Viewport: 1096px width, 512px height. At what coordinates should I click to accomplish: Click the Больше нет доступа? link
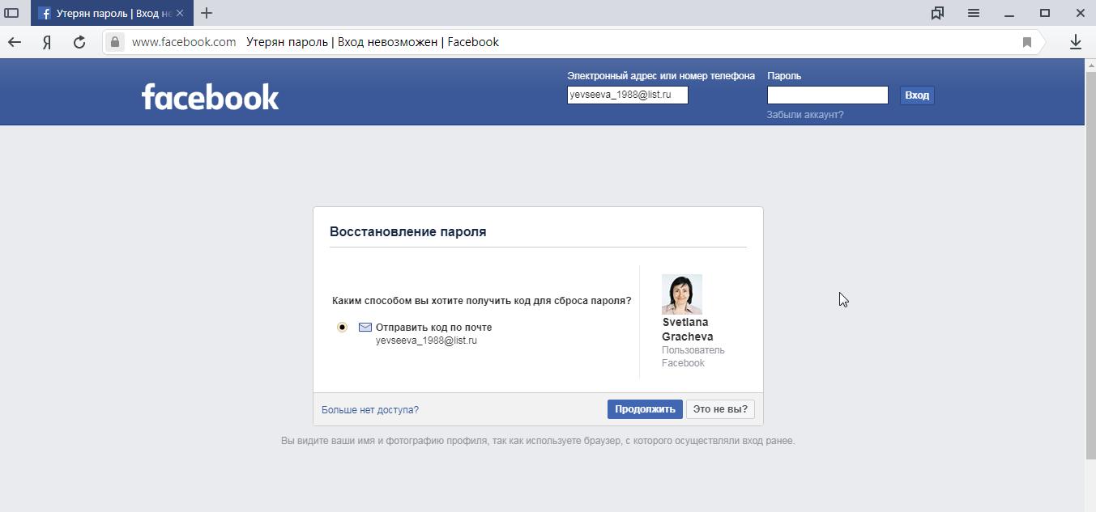click(370, 410)
